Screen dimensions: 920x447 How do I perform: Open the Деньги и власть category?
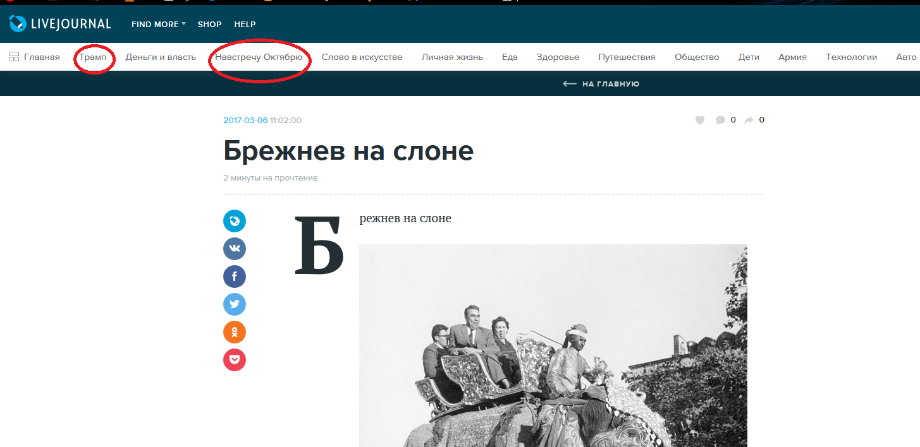(161, 57)
